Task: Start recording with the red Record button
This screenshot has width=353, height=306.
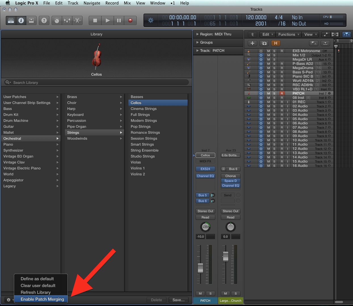Action: tap(130, 21)
